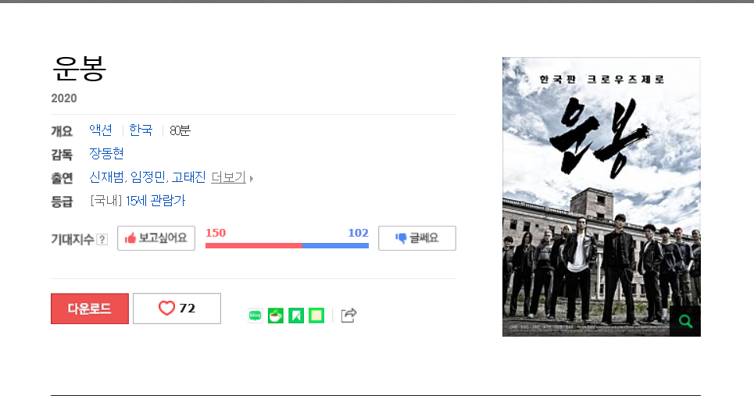Open actor 신재범 link
This screenshot has width=754, height=396.
coord(106,177)
